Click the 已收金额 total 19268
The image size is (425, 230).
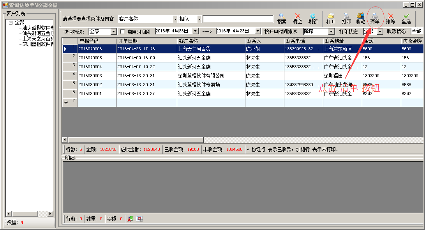[193, 149]
